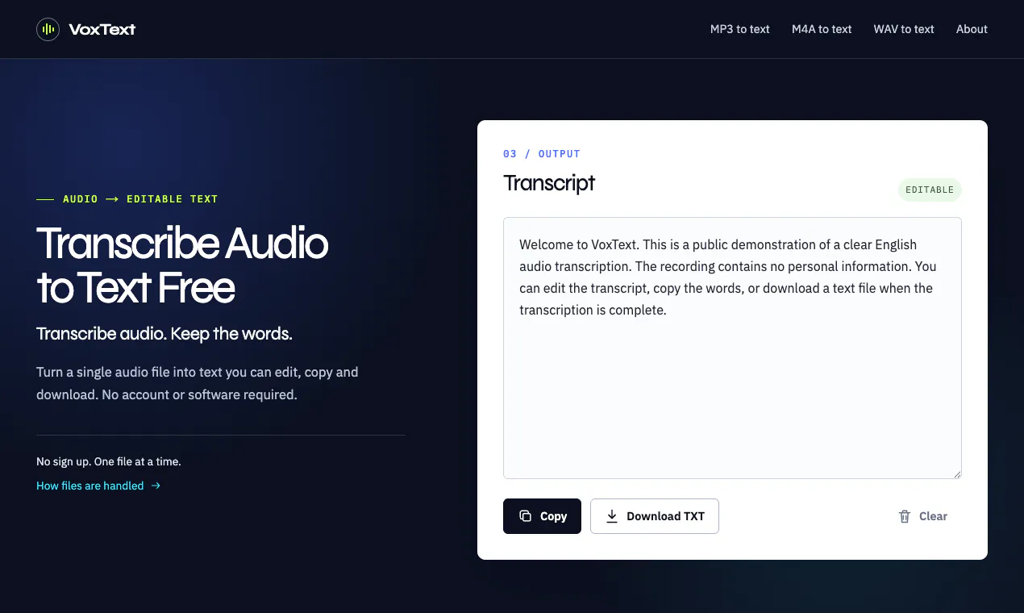Click the copy icon inside Copy button
1024x613 pixels.
click(525, 516)
